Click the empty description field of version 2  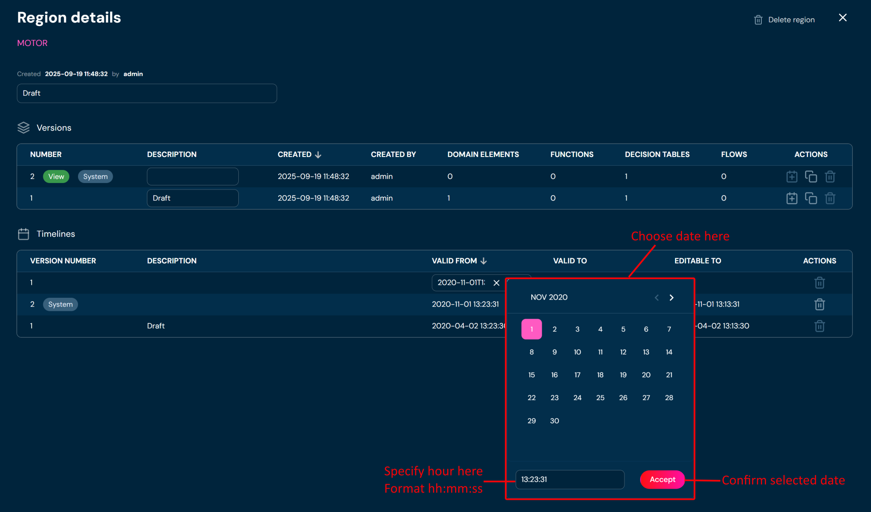point(192,176)
